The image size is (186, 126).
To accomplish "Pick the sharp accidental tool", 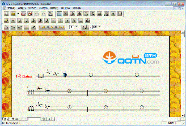I will (61, 20).
